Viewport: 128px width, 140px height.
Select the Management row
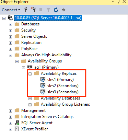[33, 110]
